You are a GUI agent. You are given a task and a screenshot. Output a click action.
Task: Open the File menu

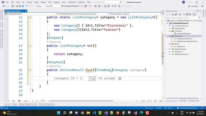[x=7, y=2]
